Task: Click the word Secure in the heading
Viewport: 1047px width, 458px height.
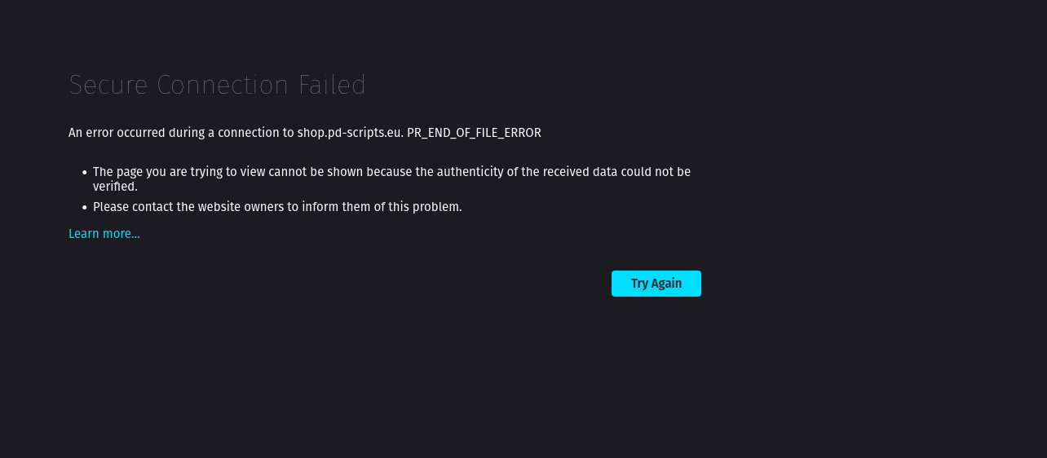Action: tap(109, 85)
